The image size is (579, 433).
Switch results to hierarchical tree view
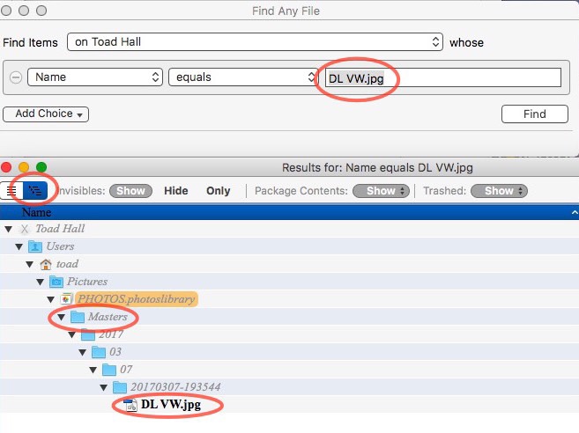35,191
